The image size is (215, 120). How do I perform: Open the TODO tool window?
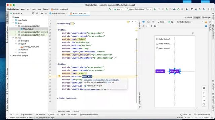14,115
